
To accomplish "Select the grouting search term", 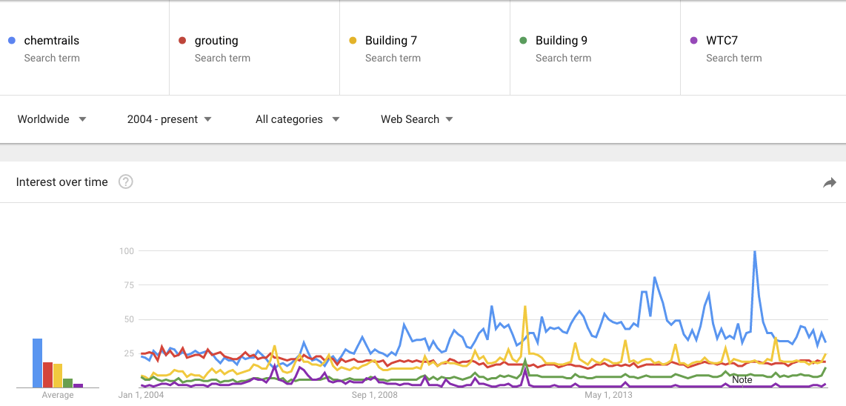I will 216,41.
